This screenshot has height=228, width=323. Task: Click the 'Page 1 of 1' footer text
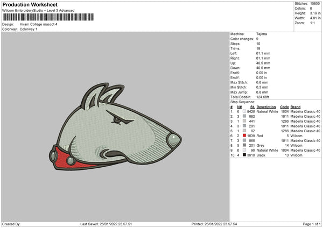coord(312,224)
